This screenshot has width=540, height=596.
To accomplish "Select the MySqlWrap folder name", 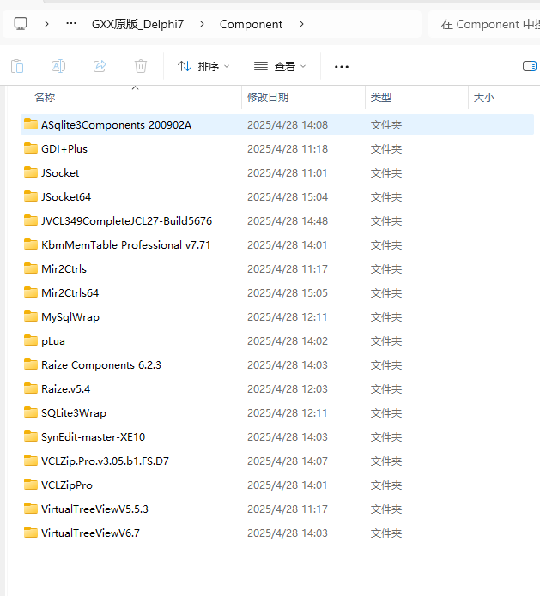I will [x=70, y=317].
